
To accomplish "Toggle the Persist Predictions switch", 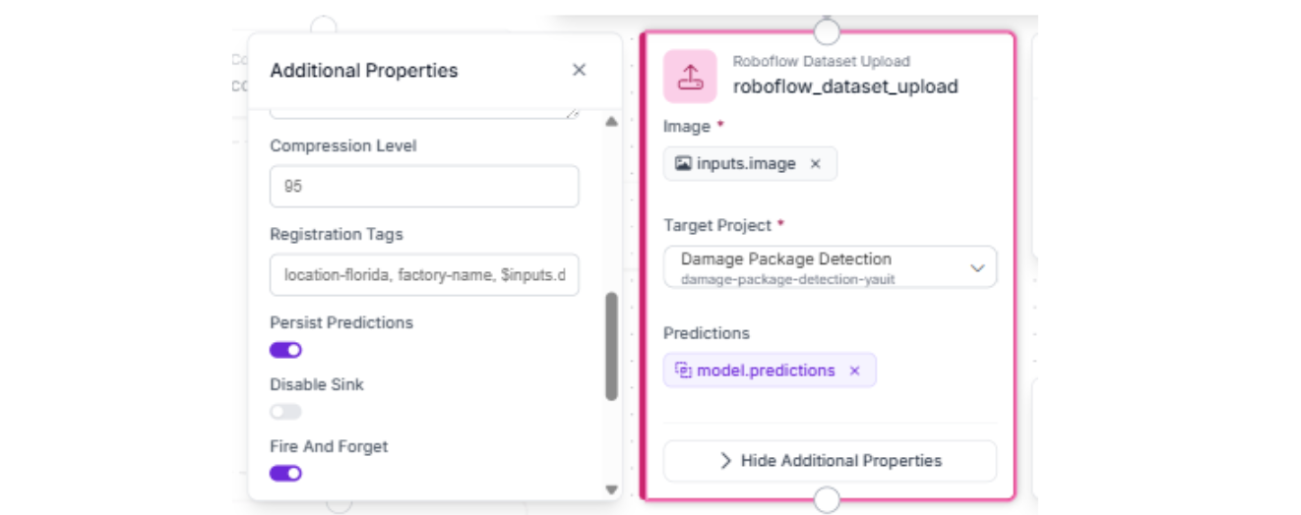I will (285, 350).
